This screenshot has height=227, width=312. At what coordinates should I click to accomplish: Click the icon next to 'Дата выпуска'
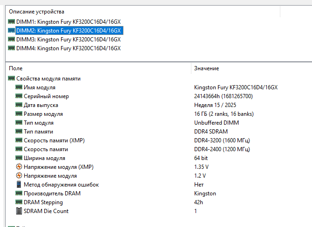click(x=19, y=105)
